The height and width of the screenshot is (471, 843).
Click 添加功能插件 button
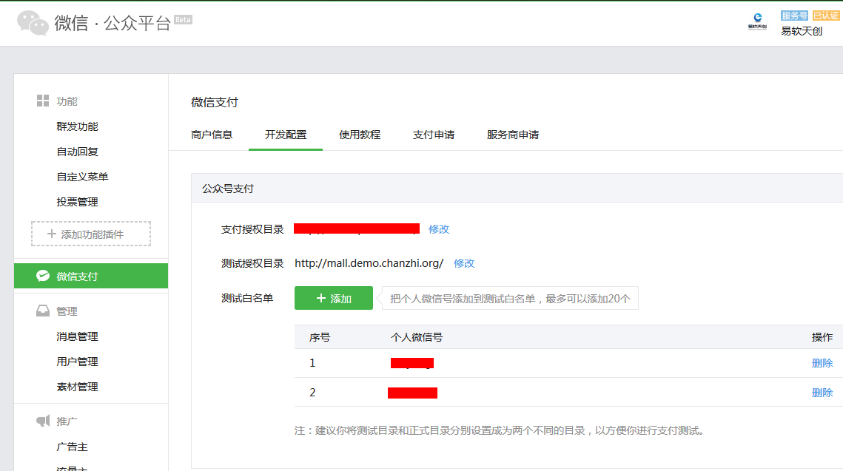point(91,234)
